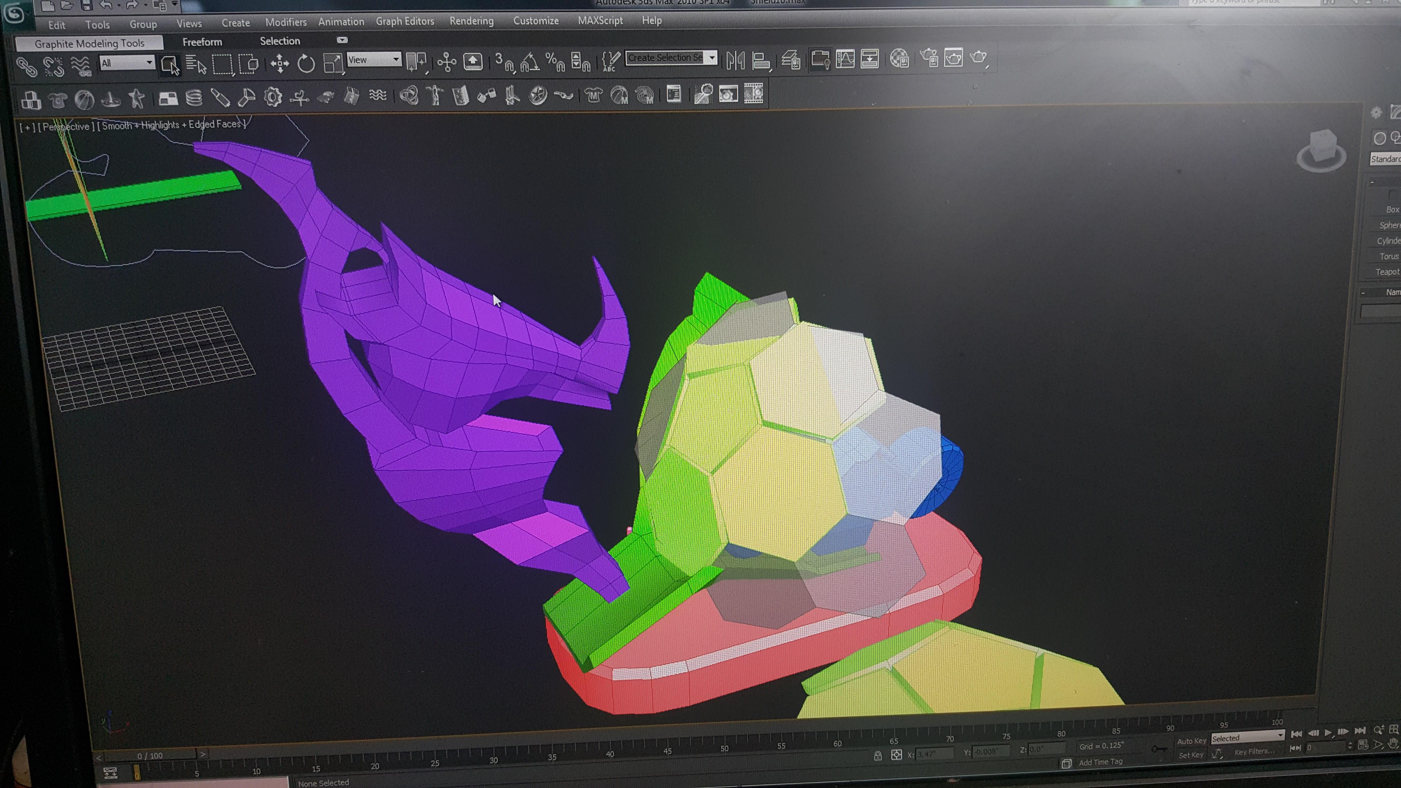The image size is (1401, 788).
Task: Expand Create Selection Set dropdown
Action: 712,57
